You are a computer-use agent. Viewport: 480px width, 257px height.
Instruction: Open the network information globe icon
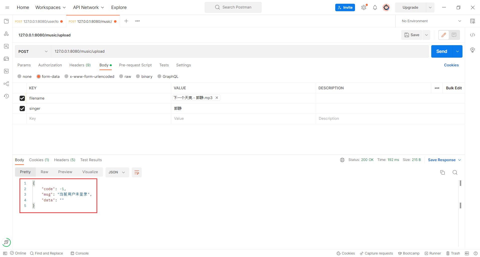pyautogui.click(x=342, y=160)
